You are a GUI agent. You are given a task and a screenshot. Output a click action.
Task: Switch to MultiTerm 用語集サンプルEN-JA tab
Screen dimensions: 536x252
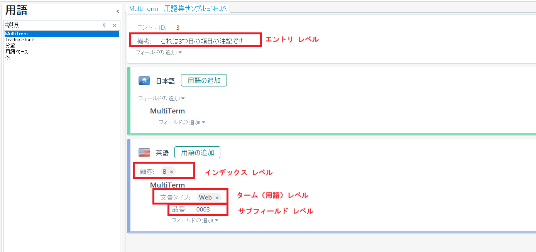tap(178, 8)
